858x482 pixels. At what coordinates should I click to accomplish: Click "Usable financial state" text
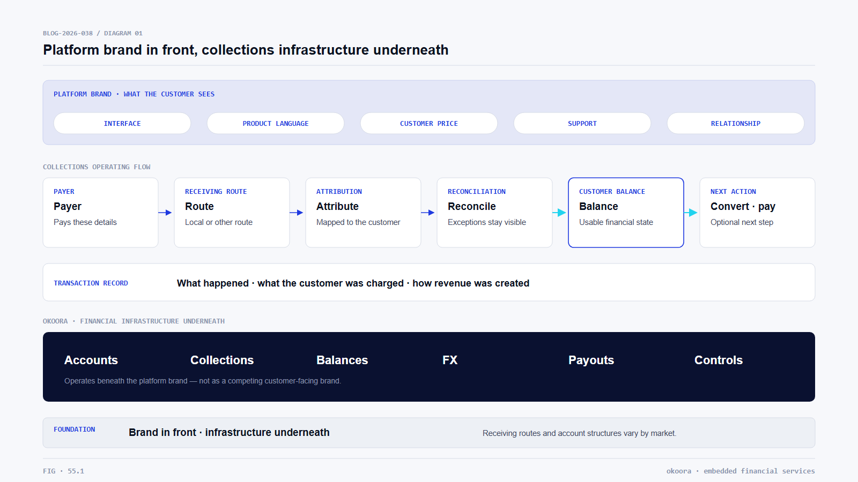pyautogui.click(x=616, y=222)
